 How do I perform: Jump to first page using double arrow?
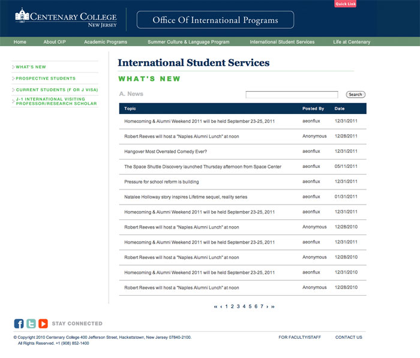tap(215, 306)
